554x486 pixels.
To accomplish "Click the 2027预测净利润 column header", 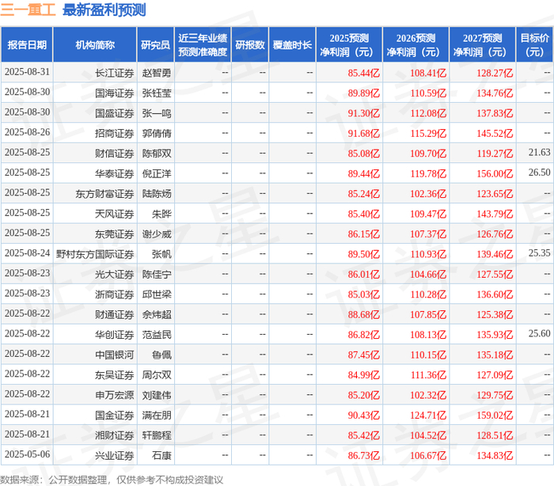I will (483, 45).
